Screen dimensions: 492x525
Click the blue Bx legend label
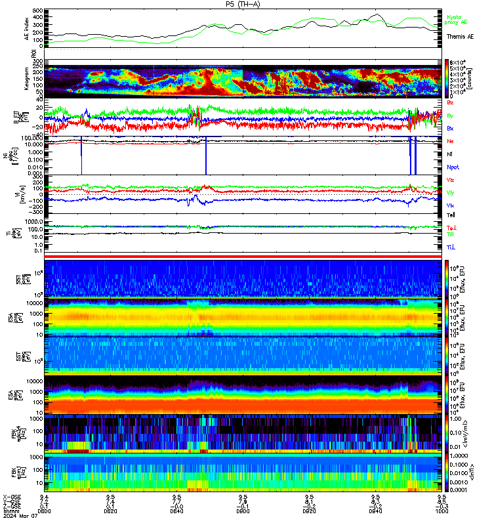(x=450, y=128)
